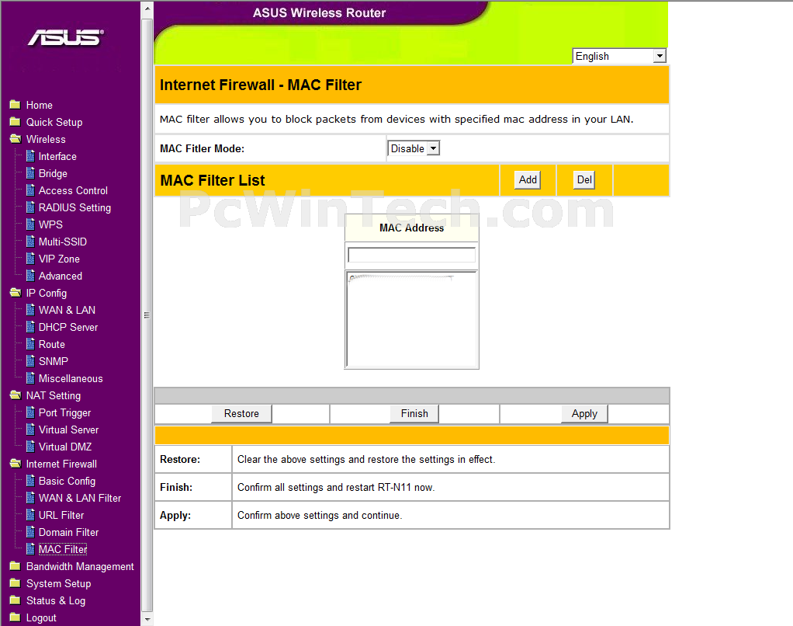Click the Home folder icon

(16, 105)
